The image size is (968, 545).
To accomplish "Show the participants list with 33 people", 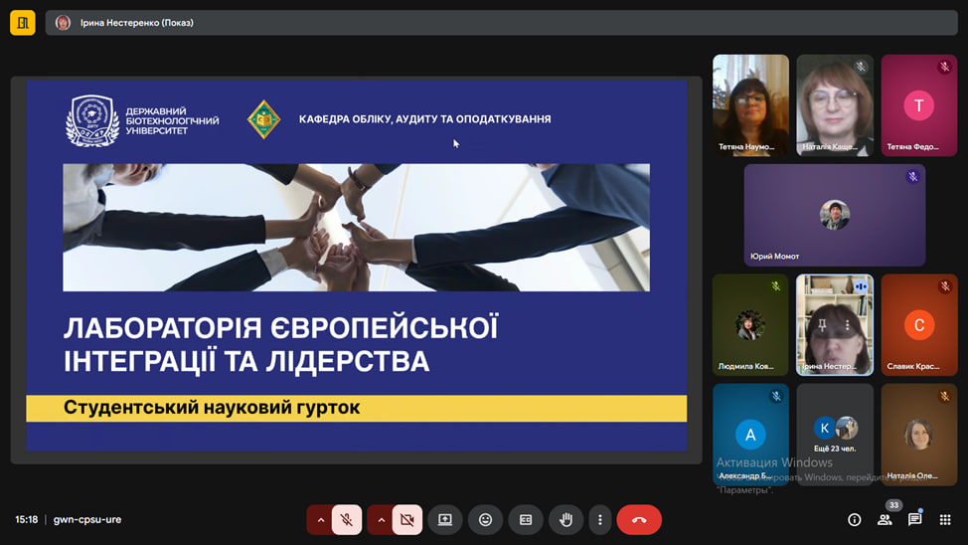I will 885,519.
